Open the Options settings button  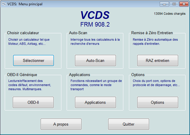coord(157,102)
